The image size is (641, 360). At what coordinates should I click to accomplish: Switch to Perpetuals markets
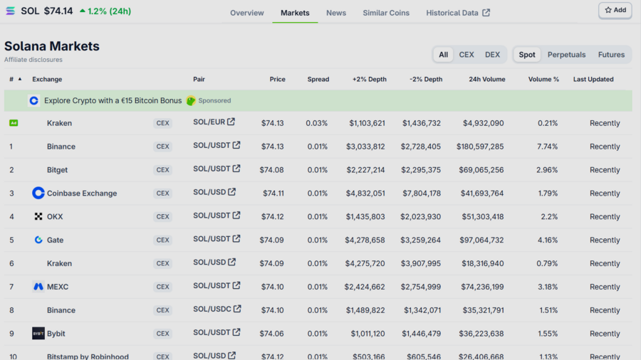[x=566, y=55]
